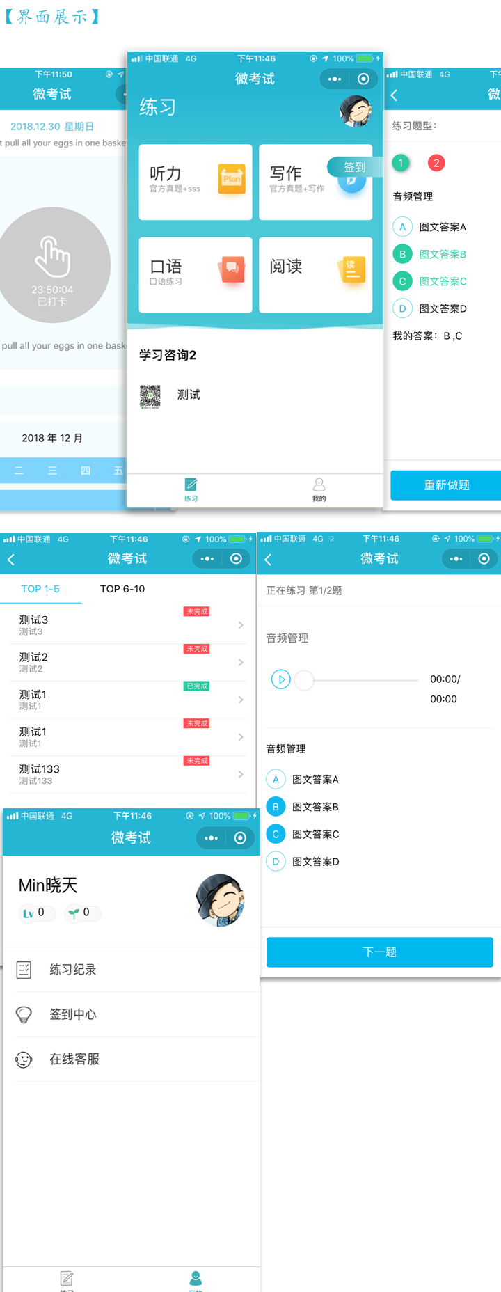Tap the 签到 check-in badge
Screen dimensions: 501x1292
pyautogui.click(x=354, y=167)
